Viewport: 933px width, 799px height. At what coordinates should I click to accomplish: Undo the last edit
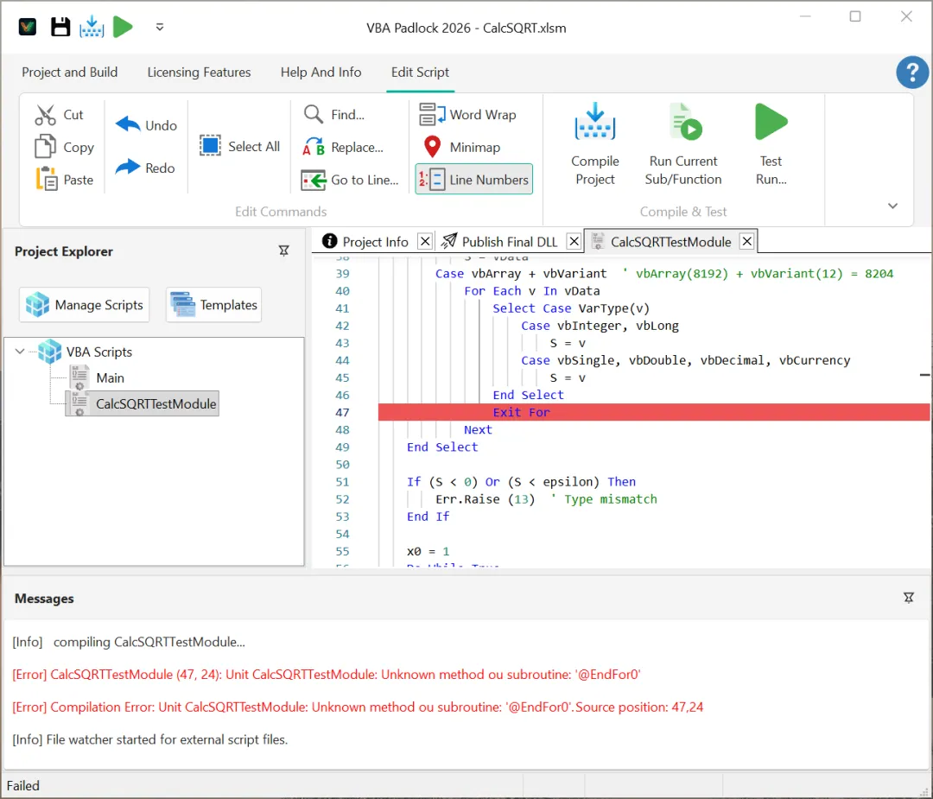(x=146, y=125)
